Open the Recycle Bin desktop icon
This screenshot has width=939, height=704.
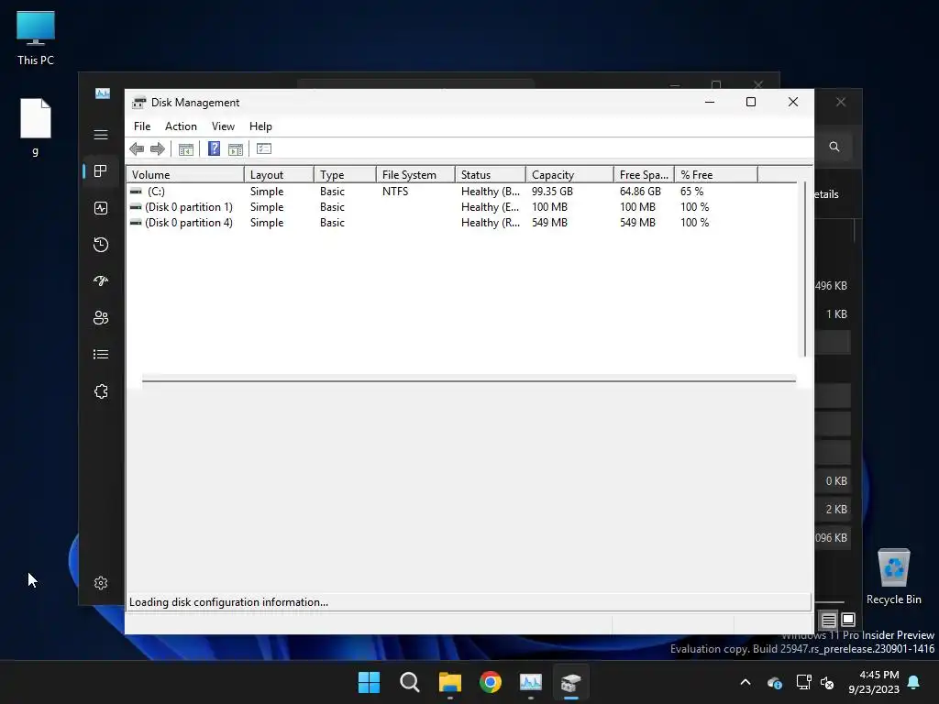893,577
